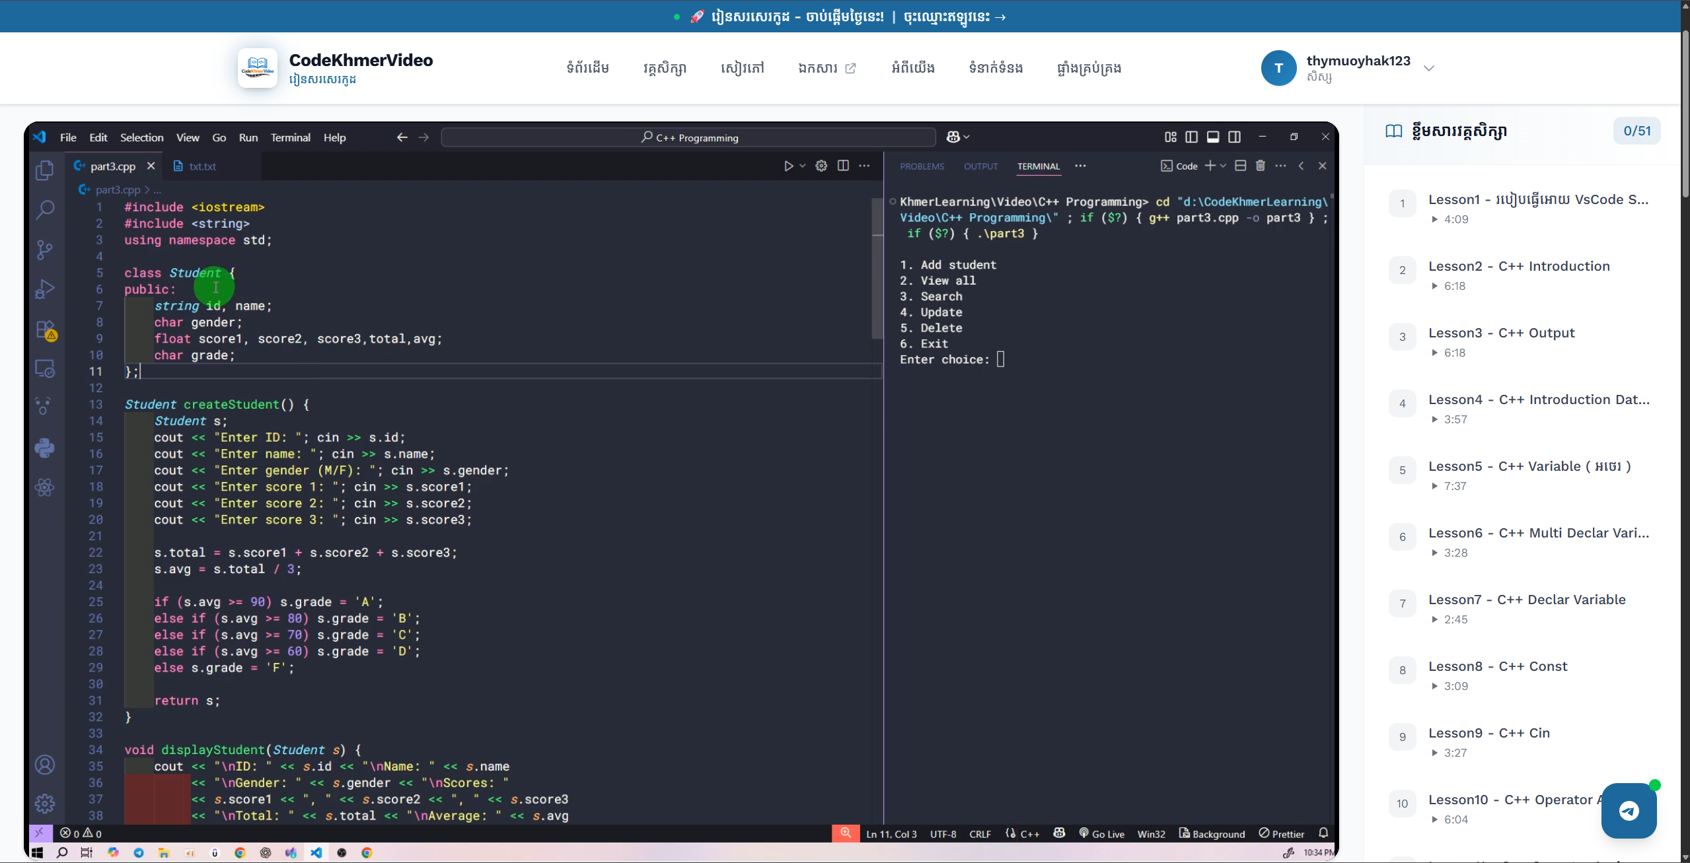Open Lesson2 - C++ Introduction
This screenshot has width=1690, height=863.
pos(1520,275)
